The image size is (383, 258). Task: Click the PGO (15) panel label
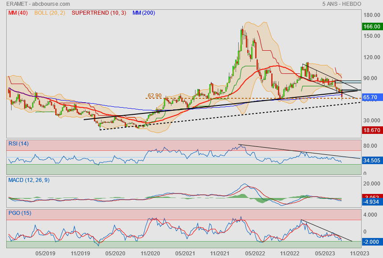coord(20,213)
